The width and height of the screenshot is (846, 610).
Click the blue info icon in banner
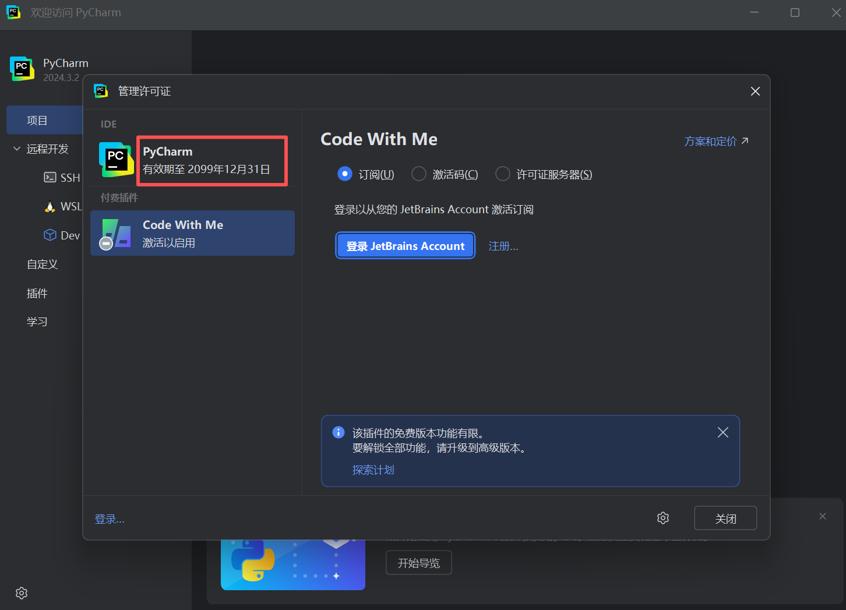click(339, 432)
